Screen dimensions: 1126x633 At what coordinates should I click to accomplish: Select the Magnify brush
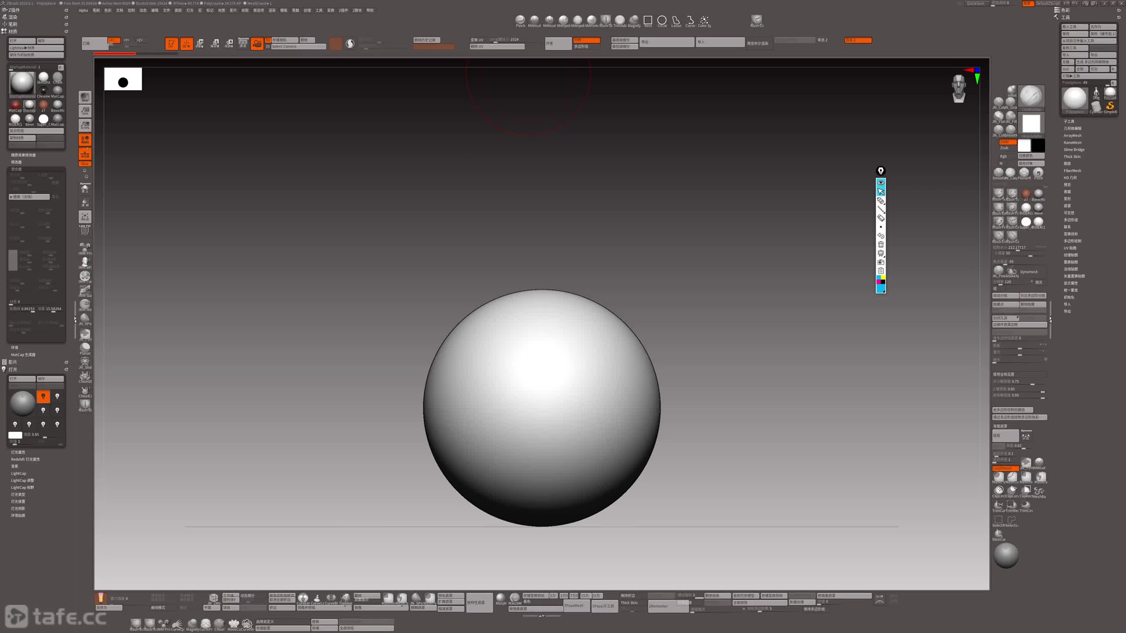coord(634,20)
